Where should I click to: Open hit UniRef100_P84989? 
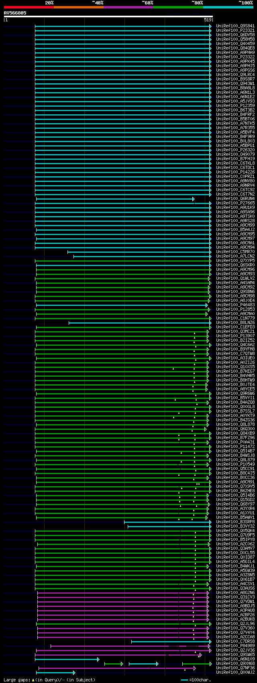[x=235, y=646]
